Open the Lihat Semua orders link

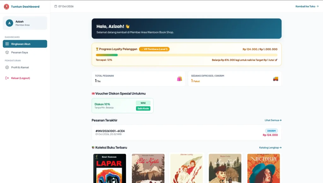(x=273, y=120)
